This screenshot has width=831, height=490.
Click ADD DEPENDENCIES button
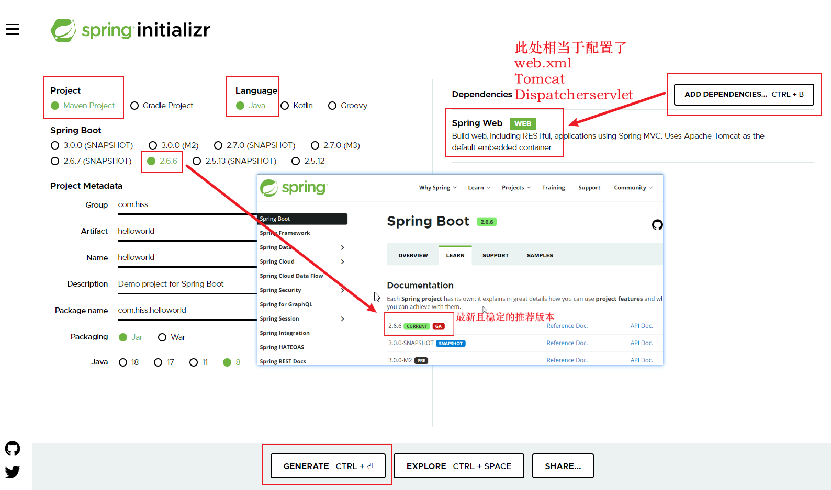click(744, 95)
